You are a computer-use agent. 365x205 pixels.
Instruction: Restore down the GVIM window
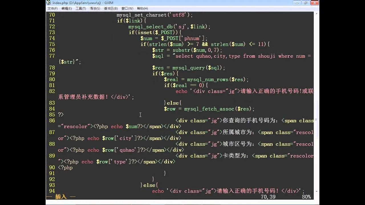pos(306,3)
